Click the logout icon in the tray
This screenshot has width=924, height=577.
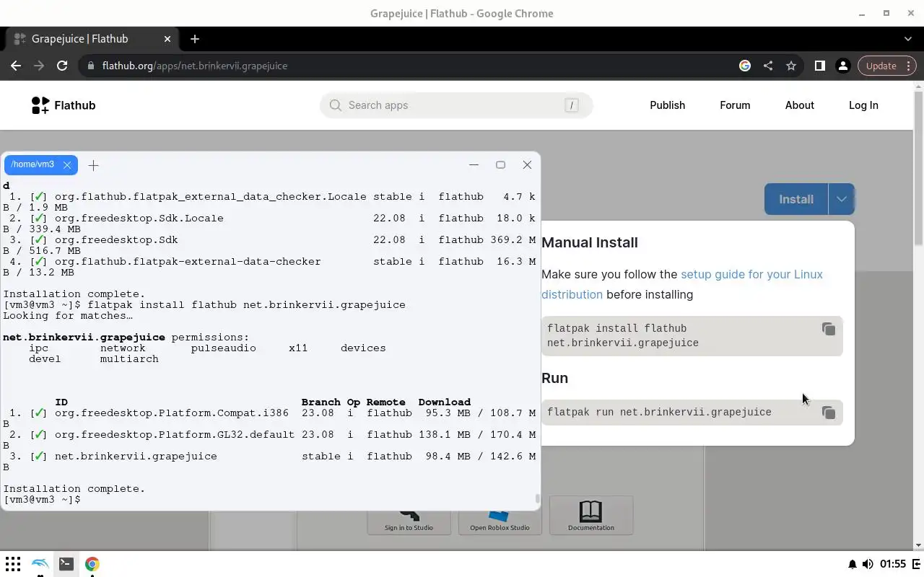point(917,564)
